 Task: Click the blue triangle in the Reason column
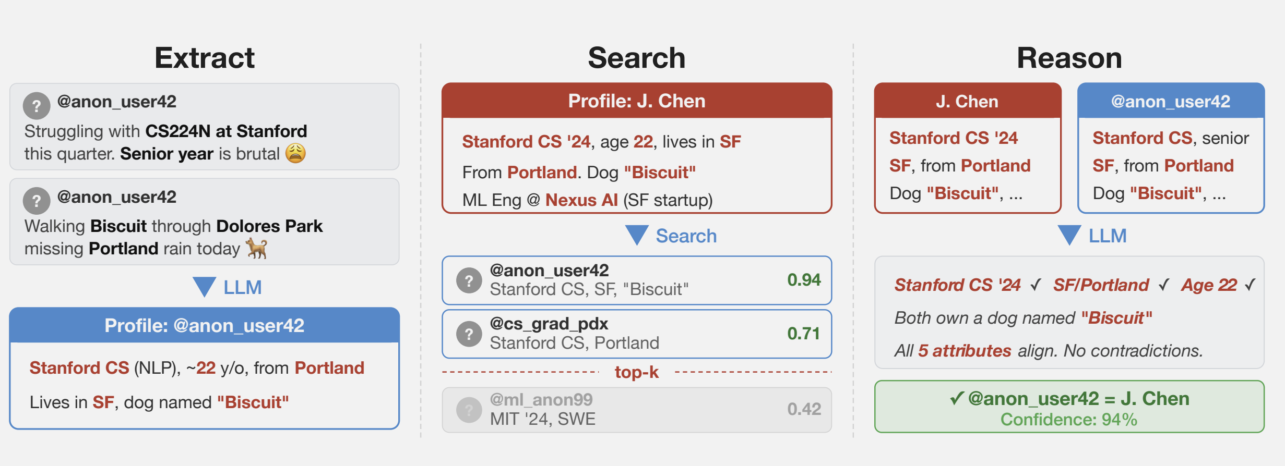pos(1069,235)
